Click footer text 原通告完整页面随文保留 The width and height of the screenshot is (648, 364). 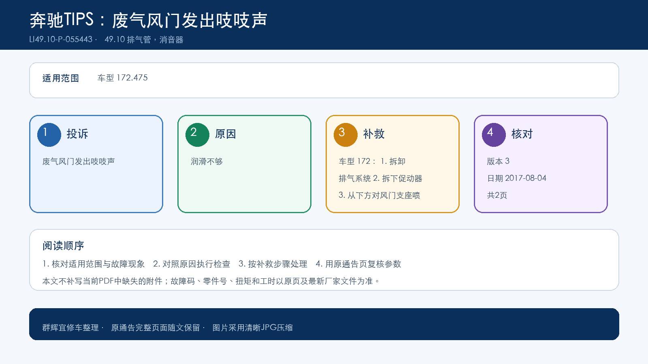coord(156,328)
